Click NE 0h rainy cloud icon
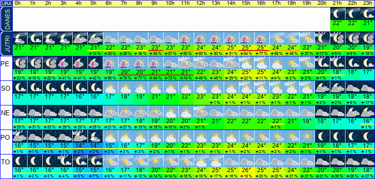The width and height of the screenshot is (375, 179). pos(20,112)
